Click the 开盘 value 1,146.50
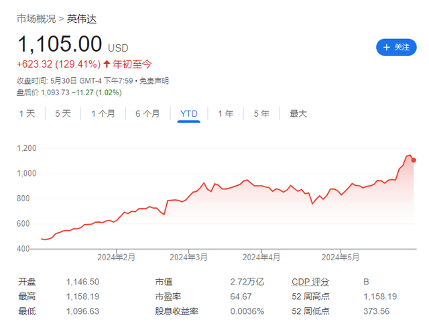Viewport: 429px width, 324px height. (x=82, y=282)
